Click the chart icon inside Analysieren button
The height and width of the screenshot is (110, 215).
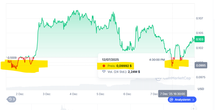(171, 100)
